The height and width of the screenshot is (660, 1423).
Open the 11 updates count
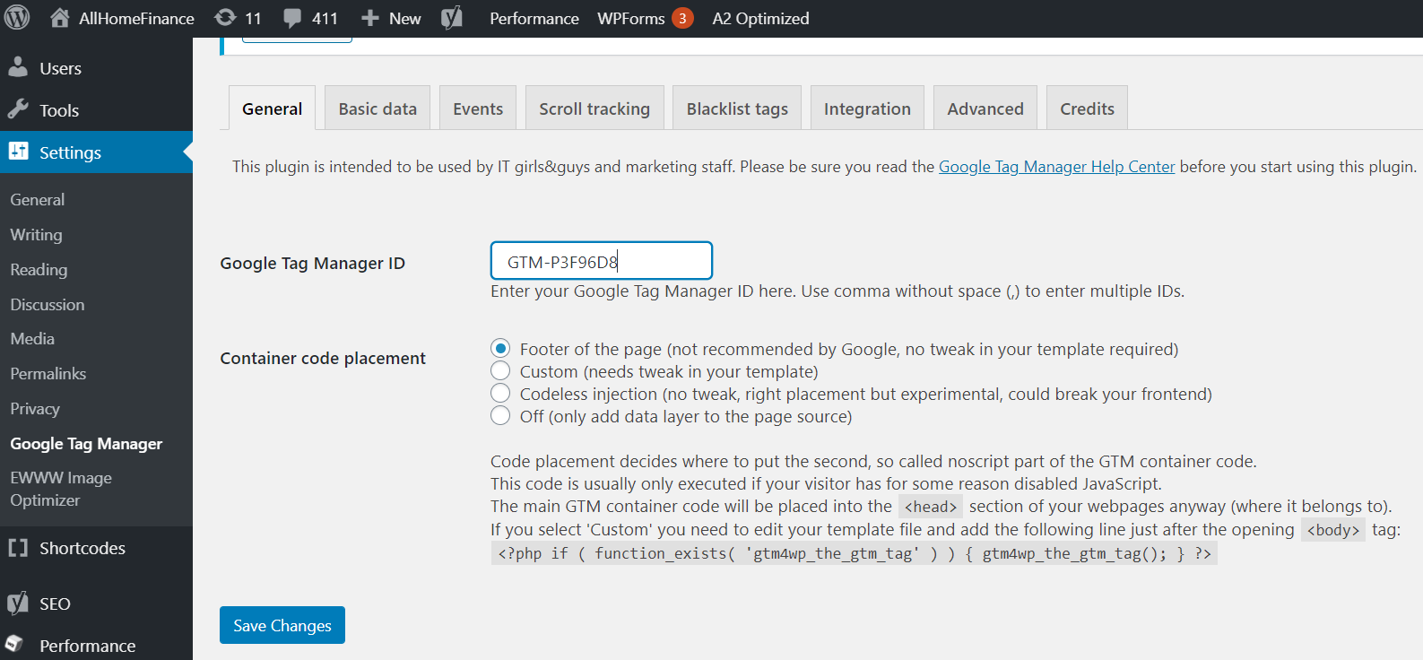(254, 18)
